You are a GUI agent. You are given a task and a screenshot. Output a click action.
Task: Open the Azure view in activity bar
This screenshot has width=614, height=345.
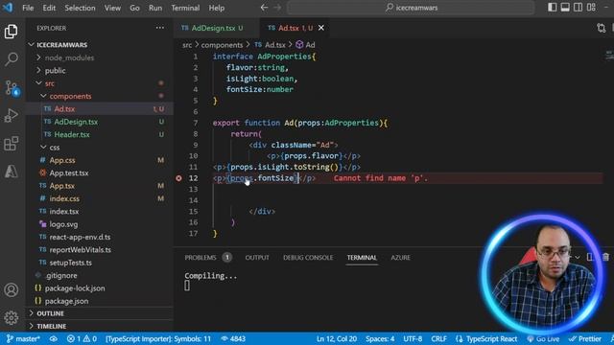pos(11,172)
